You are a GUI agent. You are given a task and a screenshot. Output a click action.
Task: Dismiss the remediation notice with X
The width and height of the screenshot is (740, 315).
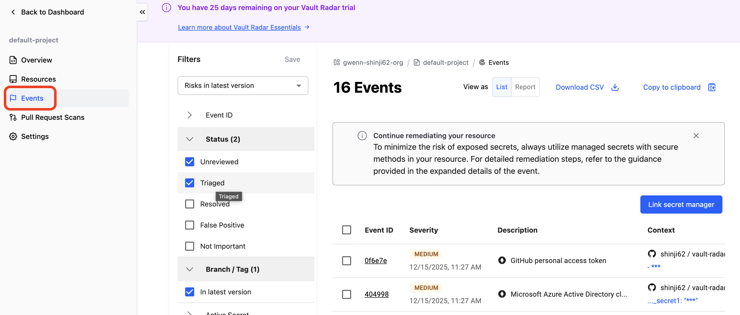point(696,136)
